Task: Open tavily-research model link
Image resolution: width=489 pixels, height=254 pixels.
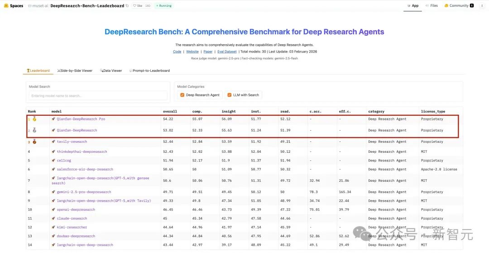Action: click(x=72, y=141)
